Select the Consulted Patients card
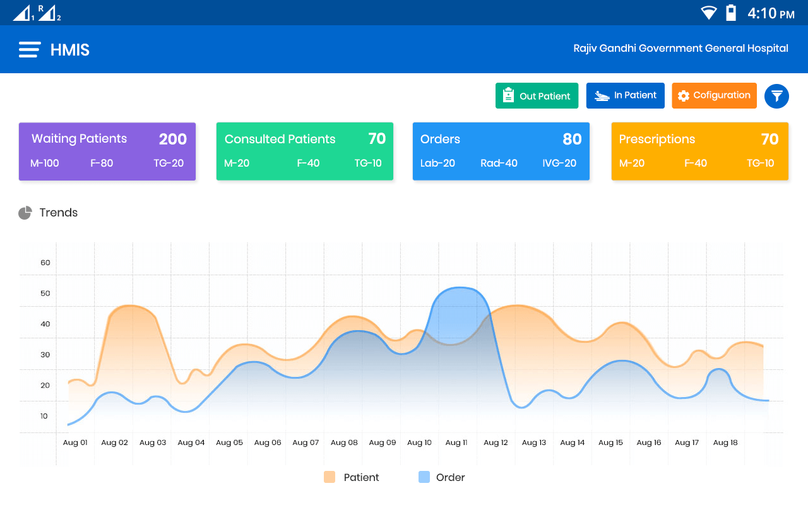The height and width of the screenshot is (505, 808). coord(305,151)
